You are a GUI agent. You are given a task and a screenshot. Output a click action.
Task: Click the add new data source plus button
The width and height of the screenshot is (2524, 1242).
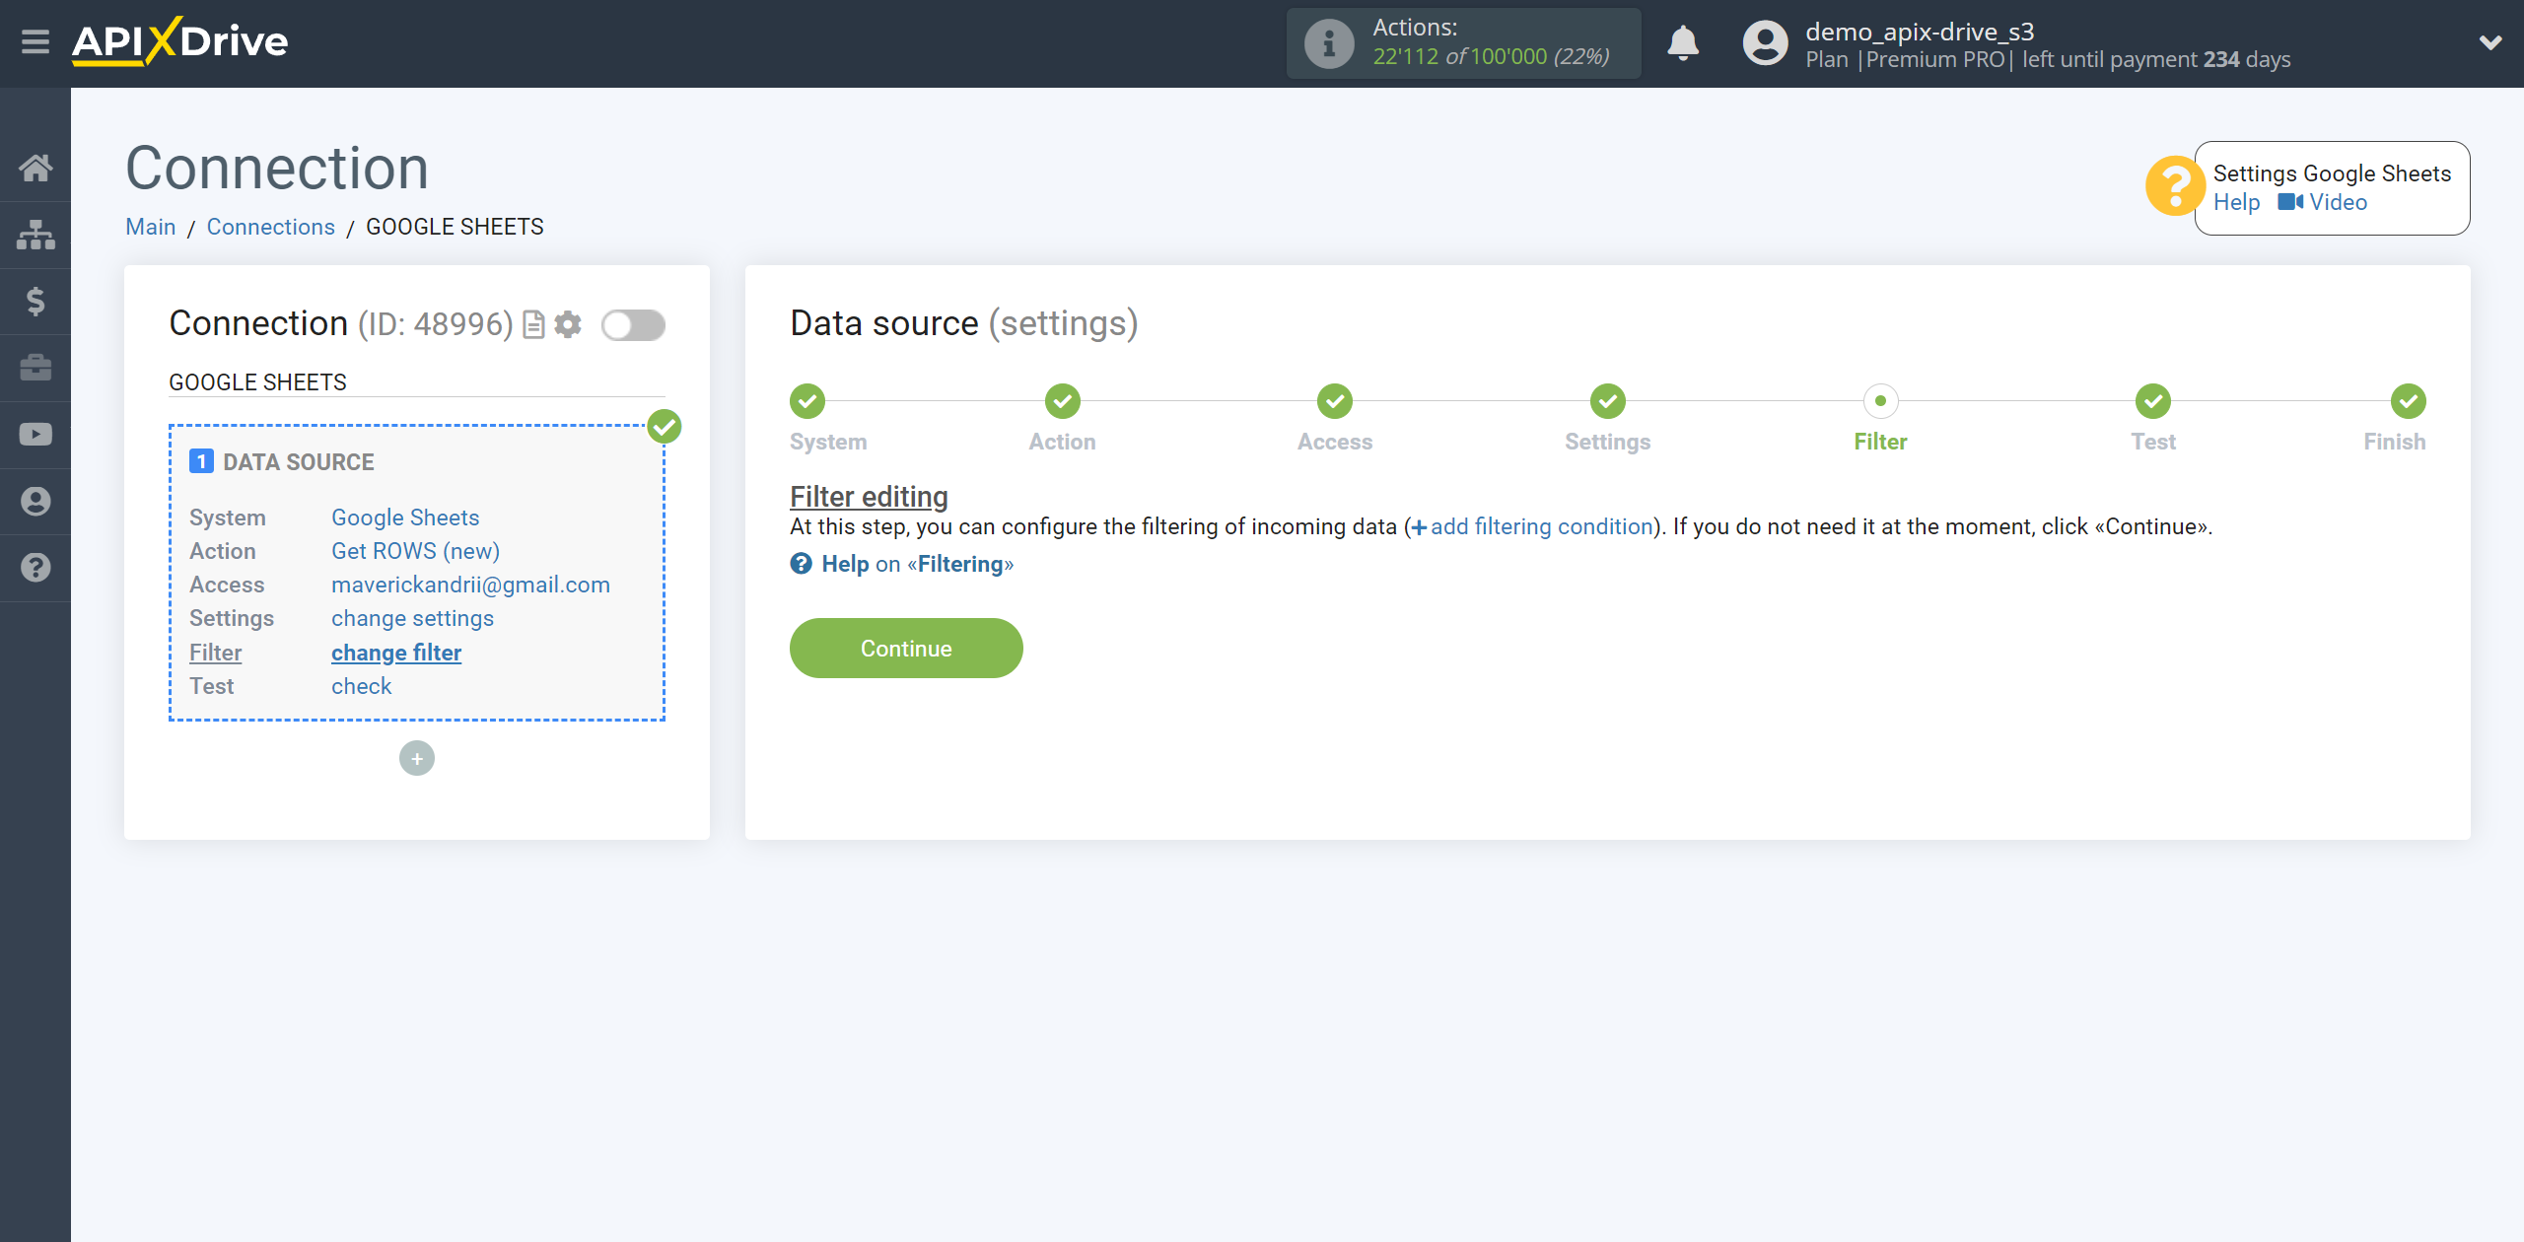417,758
